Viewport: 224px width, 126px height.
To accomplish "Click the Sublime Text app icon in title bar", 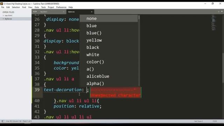I will tap(1, 4).
